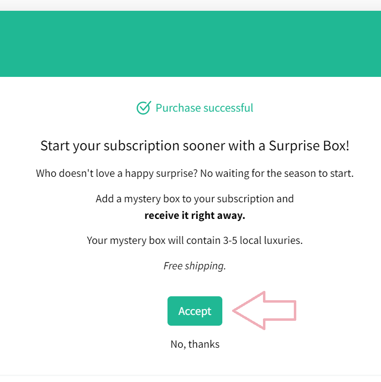Click the Add a mystery box line
Screen dimensions: 381x382
coord(194,199)
